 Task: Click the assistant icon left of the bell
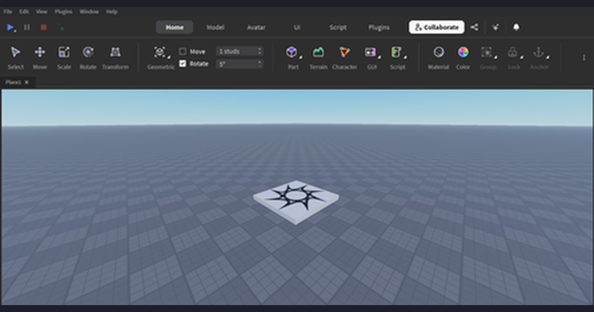point(495,27)
